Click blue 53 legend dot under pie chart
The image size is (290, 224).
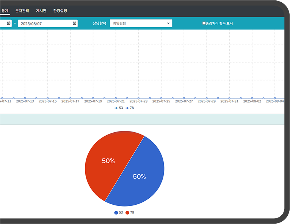point(116,213)
